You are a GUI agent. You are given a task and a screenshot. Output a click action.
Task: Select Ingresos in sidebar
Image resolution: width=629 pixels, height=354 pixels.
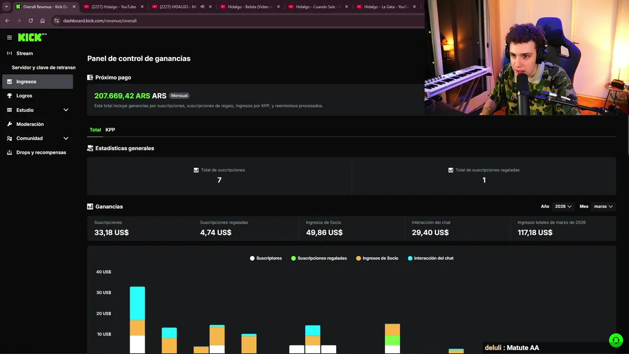(37, 82)
